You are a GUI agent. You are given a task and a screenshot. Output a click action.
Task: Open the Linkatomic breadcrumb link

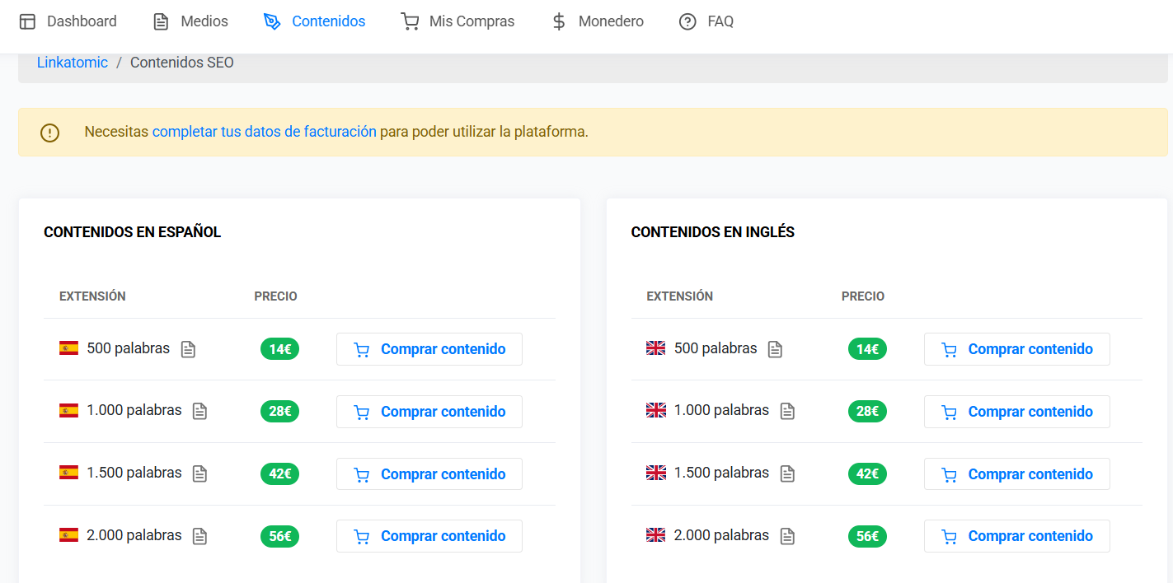(72, 62)
